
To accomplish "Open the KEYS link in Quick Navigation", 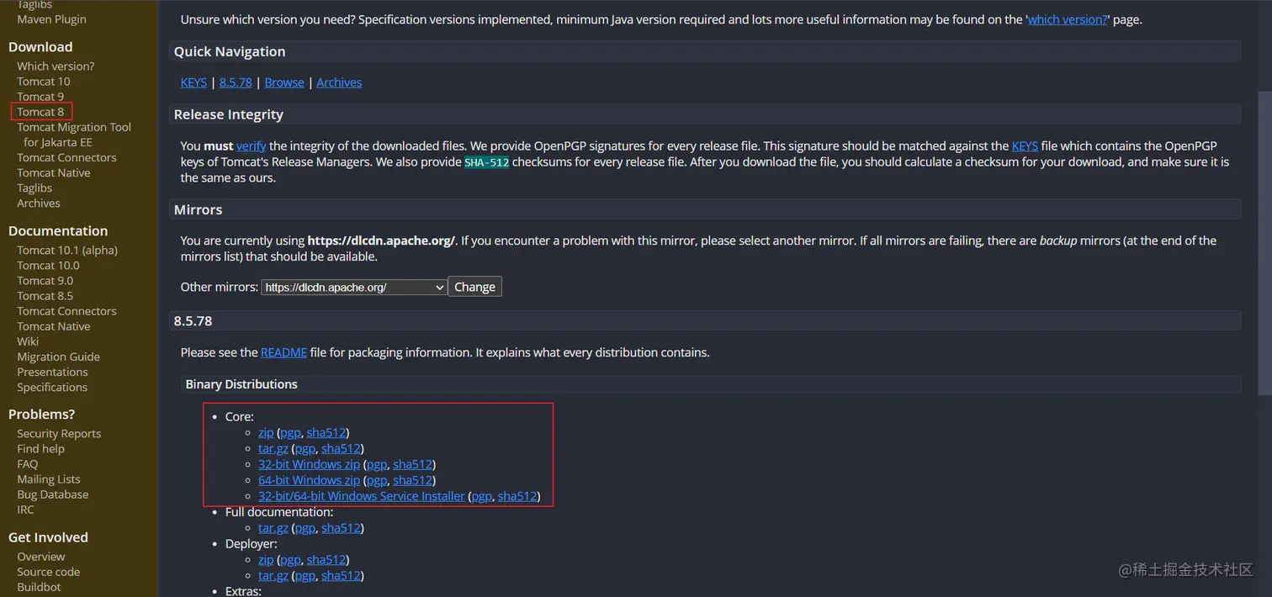I will click(x=193, y=82).
